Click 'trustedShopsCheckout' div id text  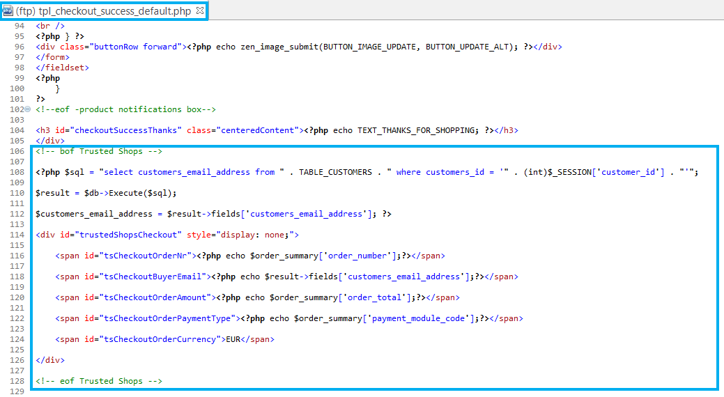pos(128,235)
